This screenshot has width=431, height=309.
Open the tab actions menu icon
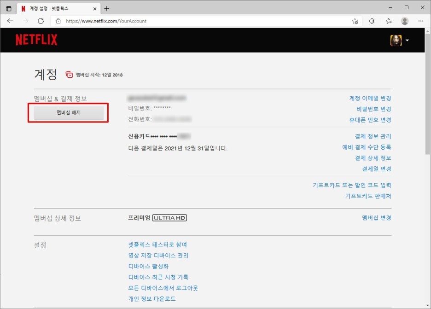pyautogui.click(x=9, y=9)
